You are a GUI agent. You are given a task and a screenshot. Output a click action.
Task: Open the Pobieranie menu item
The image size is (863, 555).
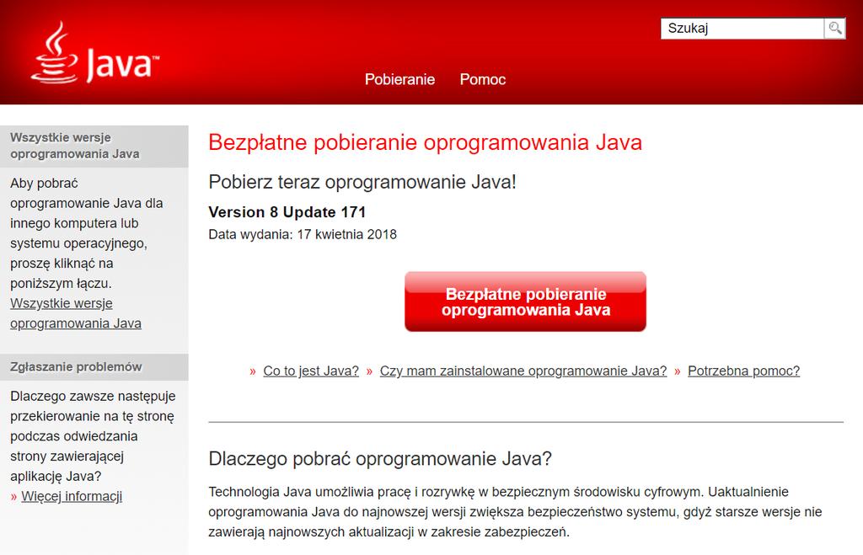pyautogui.click(x=399, y=79)
